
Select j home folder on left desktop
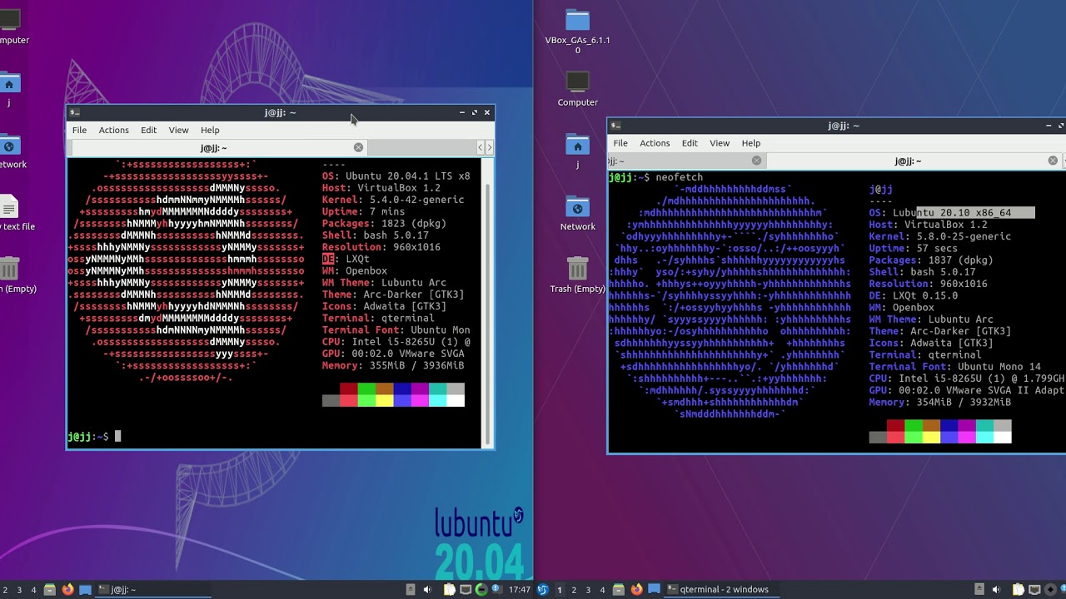pos(8,90)
